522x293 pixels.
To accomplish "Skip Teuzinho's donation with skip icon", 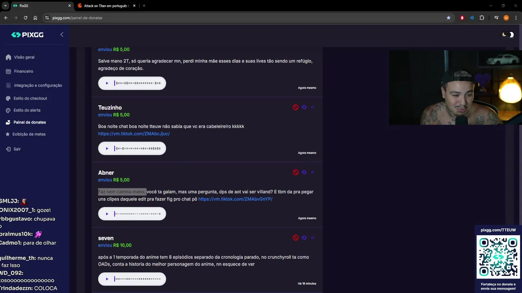I will point(313,107).
